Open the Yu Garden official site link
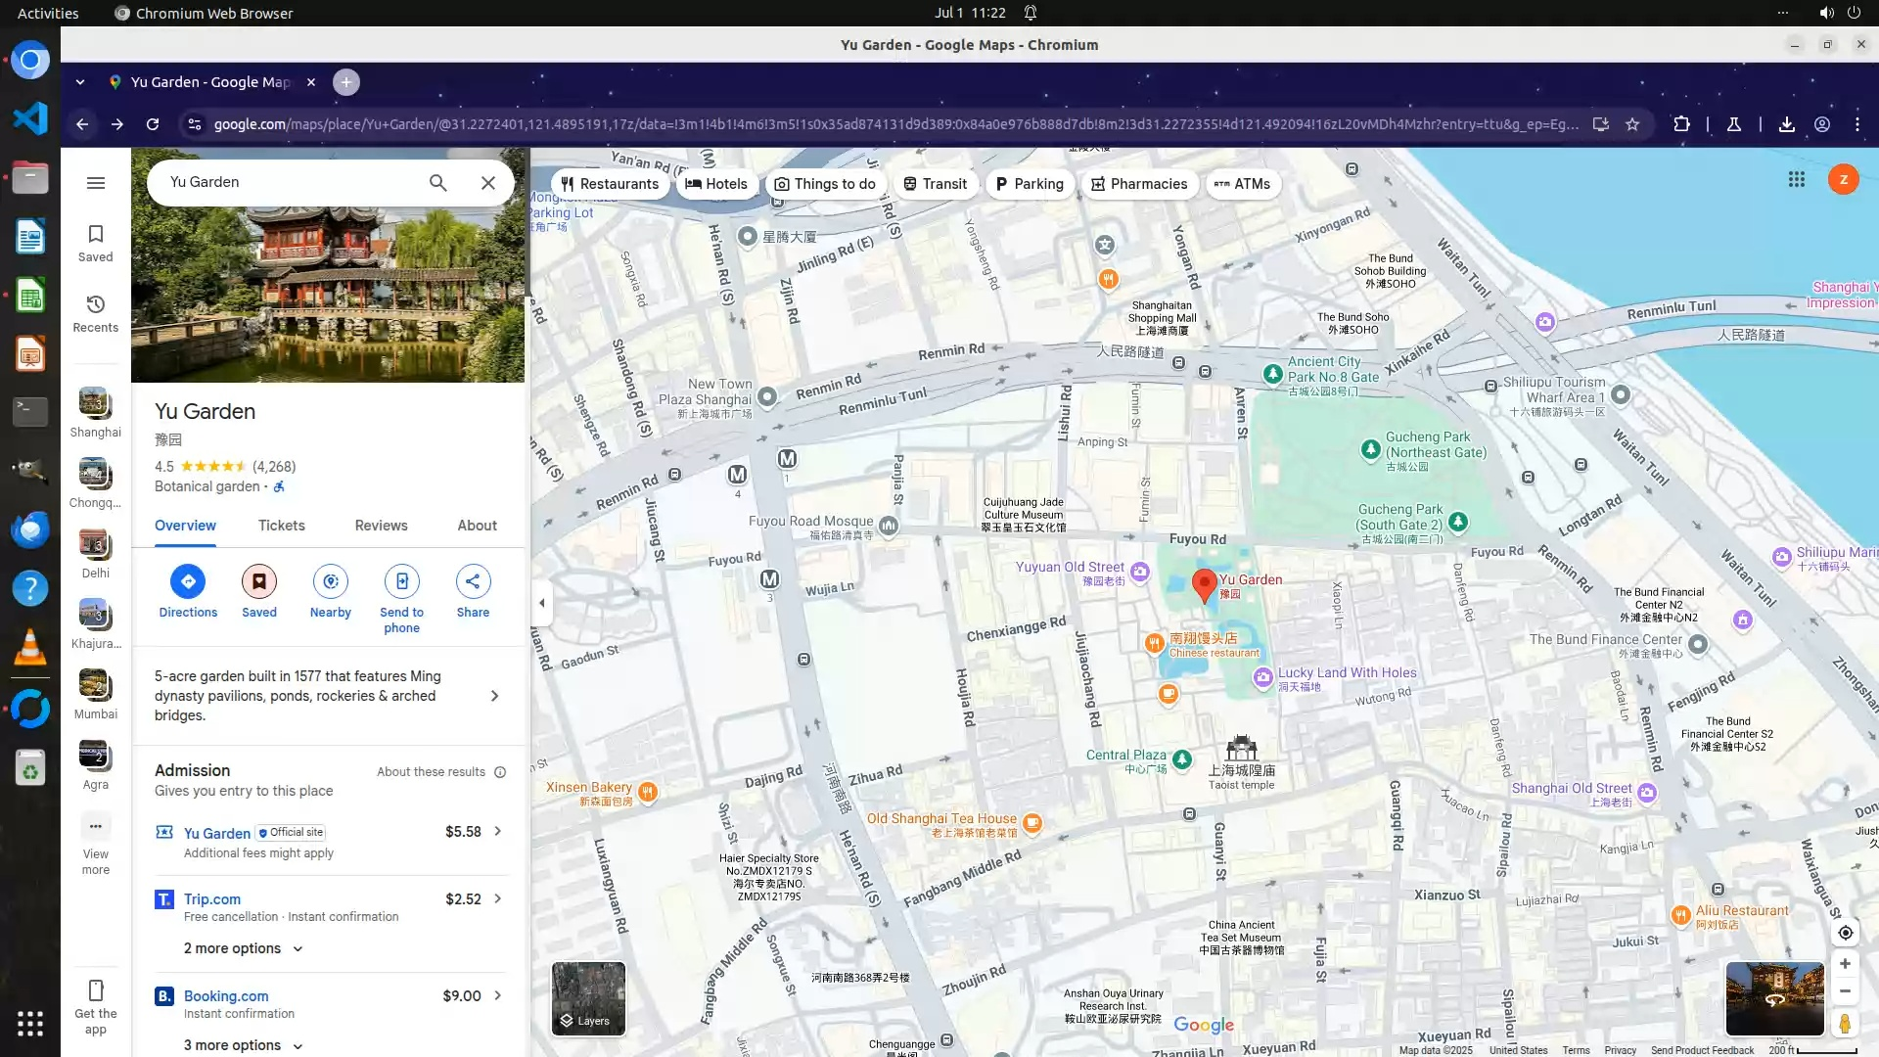The width and height of the screenshot is (1879, 1057). point(217,833)
